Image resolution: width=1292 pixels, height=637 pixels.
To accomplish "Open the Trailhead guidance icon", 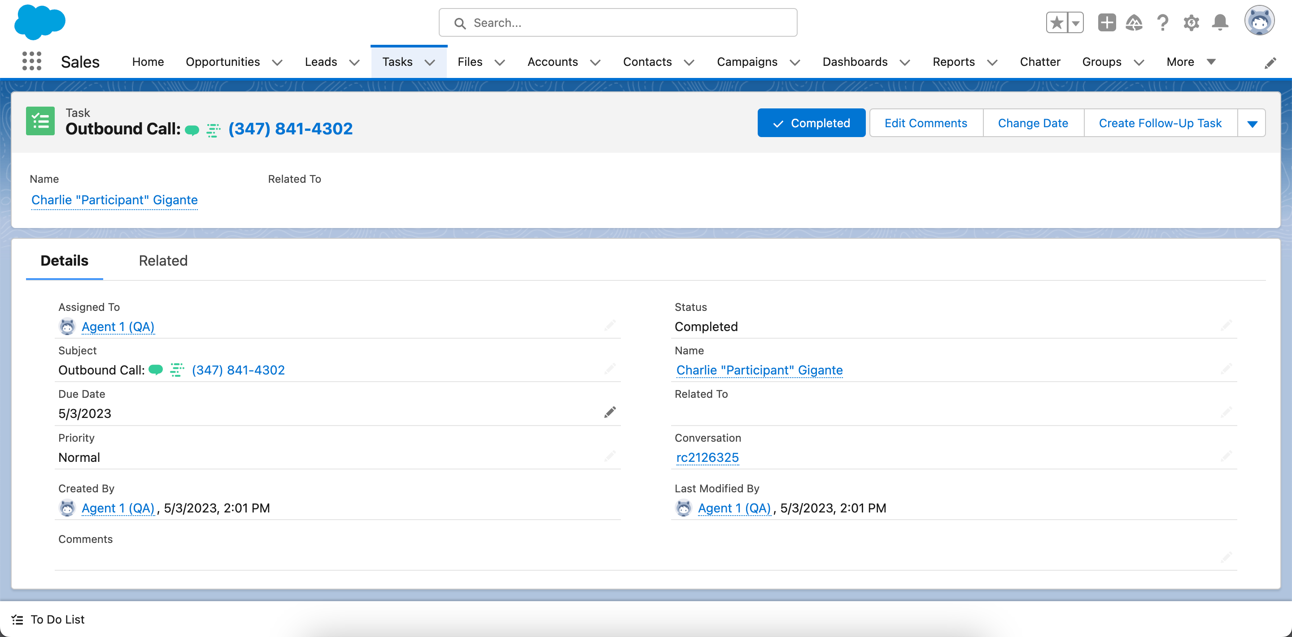I will [1134, 22].
